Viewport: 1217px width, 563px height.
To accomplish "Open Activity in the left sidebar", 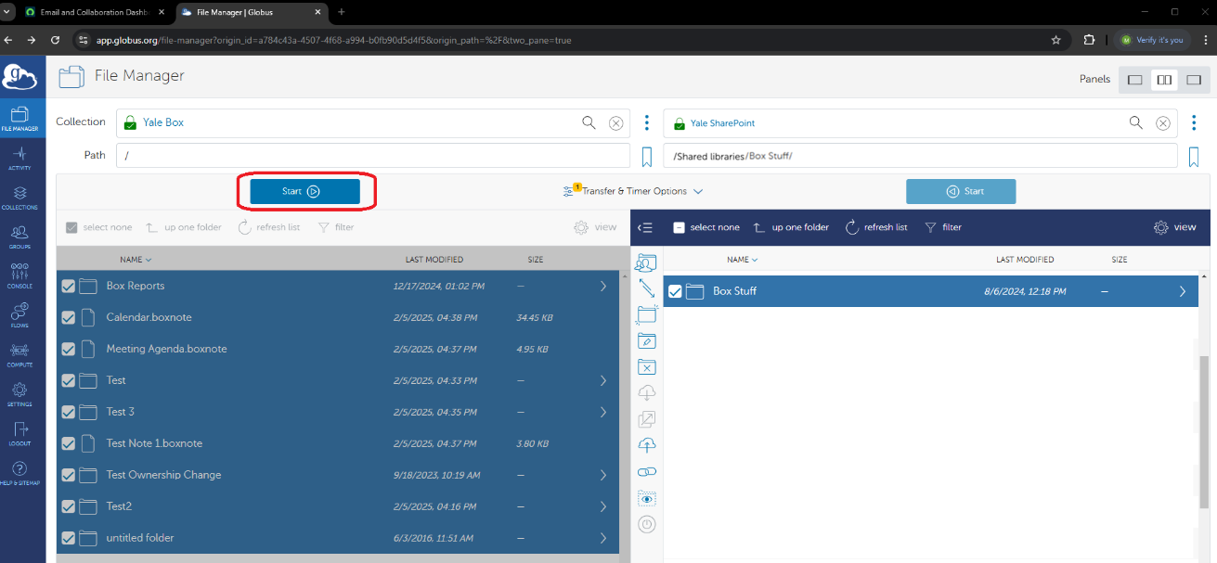I will (x=19, y=158).
